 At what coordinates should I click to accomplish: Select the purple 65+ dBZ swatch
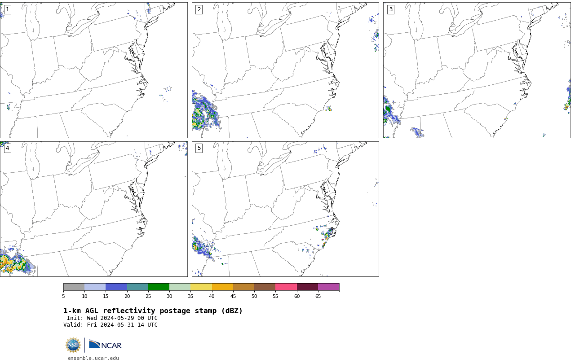coord(329,287)
